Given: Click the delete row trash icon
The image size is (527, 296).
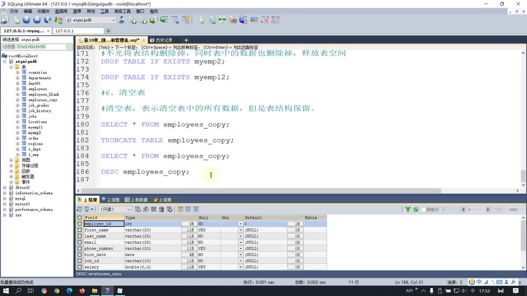Looking at the screenshot, I should point(161,210).
